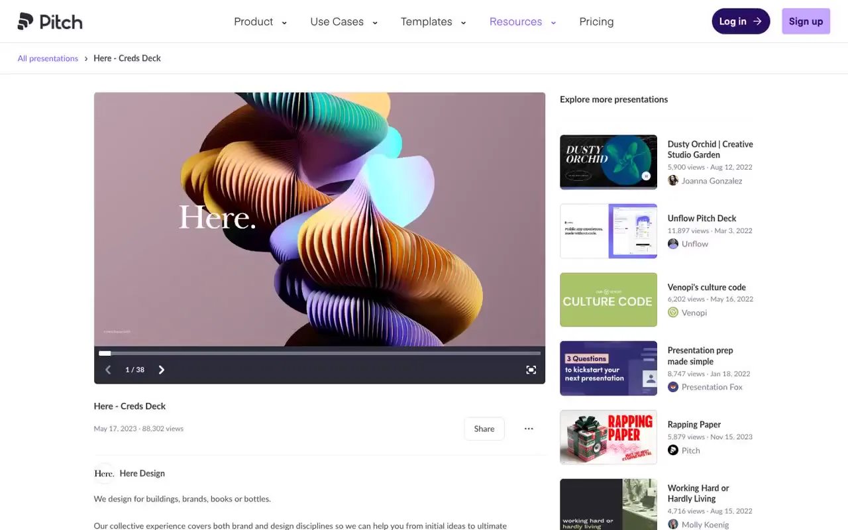Open the Working Hard or Hardly Living thumbnail

608,504
